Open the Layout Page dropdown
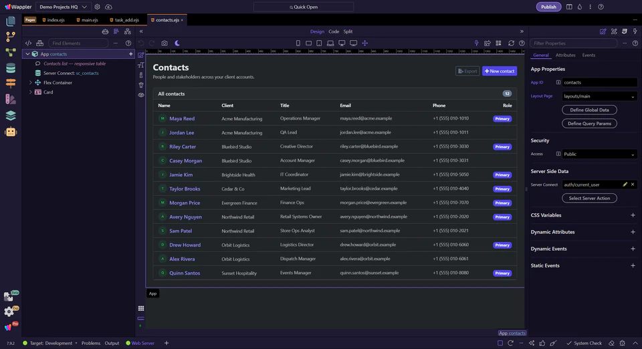The width and height of the screenshot is (642, 349). pyautogui.click(x=599, y=96)
